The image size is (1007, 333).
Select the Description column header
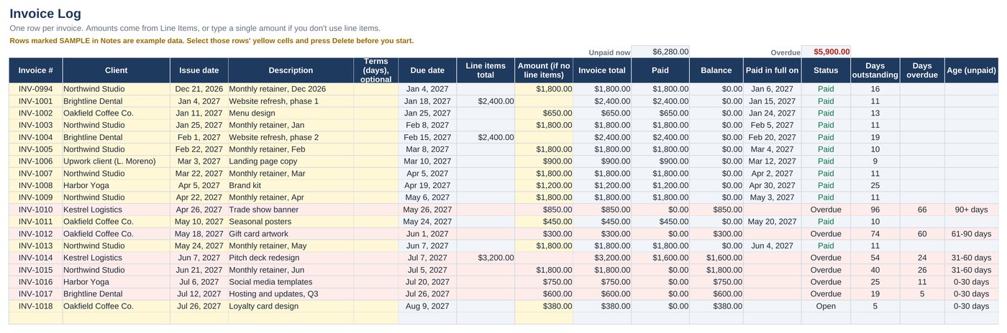click(291, 70)
